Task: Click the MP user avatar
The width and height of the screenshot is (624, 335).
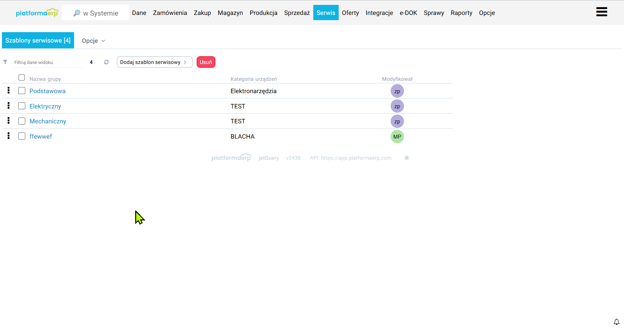Action: click(x=397, y=137)
